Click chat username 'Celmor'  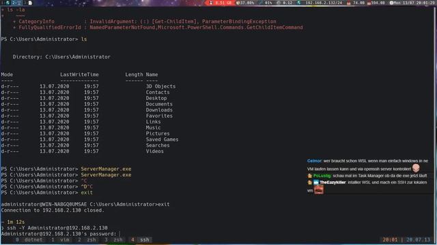tap(314, 161)
